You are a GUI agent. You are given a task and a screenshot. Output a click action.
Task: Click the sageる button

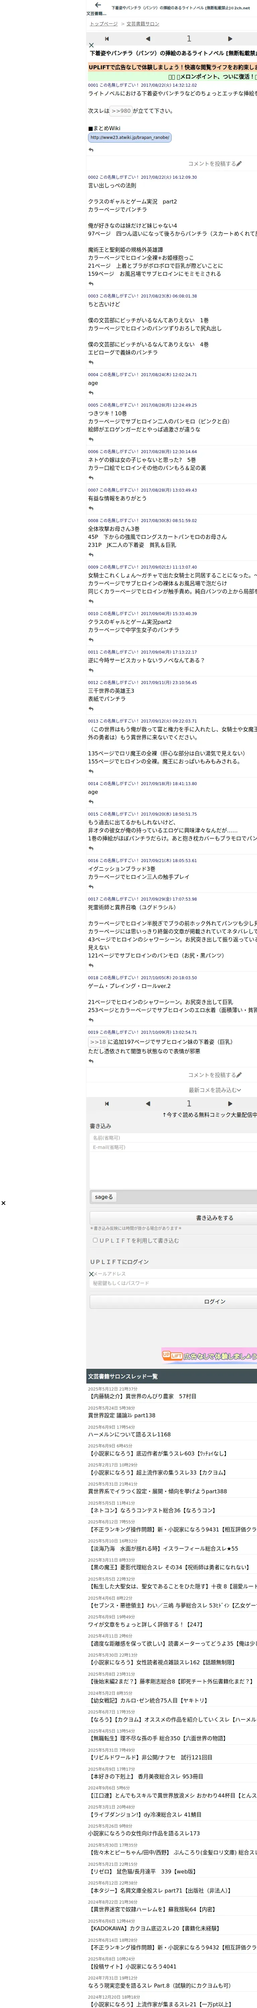coord(104,1196)
